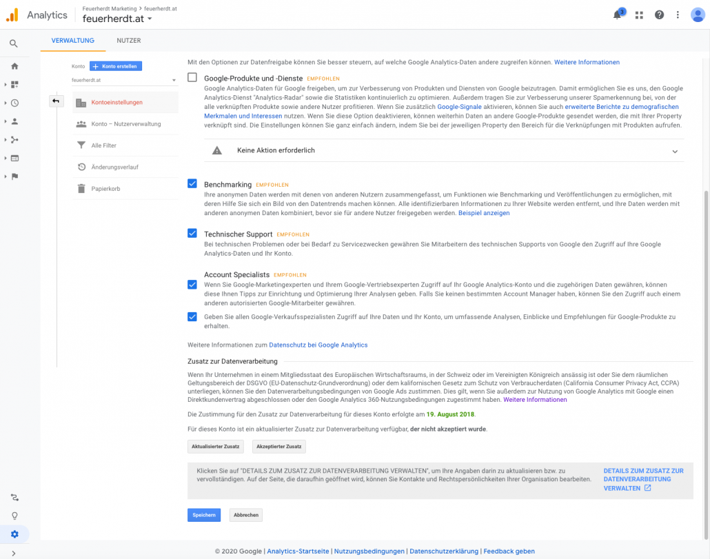Image resolution: width=710 pixels, height=559 pixels.
Task: Select Kontoeinstellungen menu item
Action: 125,102
